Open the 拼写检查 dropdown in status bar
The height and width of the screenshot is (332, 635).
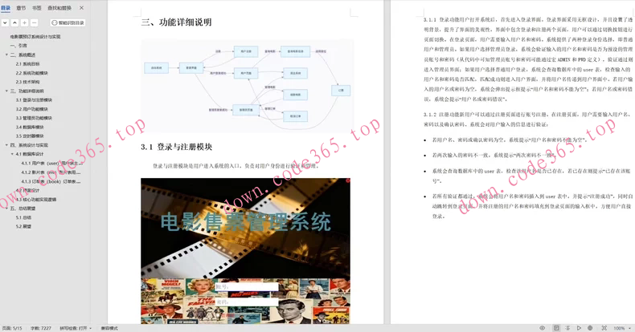click(76, 328)
